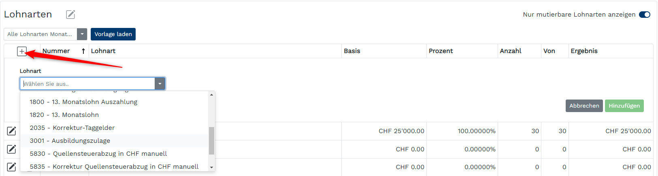Image resolution: width=658 pixels, height=176 pixels.
Task: Select '5830 - Quellensteuerabzug in CHF manuell'
Action: click(x=98, y=154)
